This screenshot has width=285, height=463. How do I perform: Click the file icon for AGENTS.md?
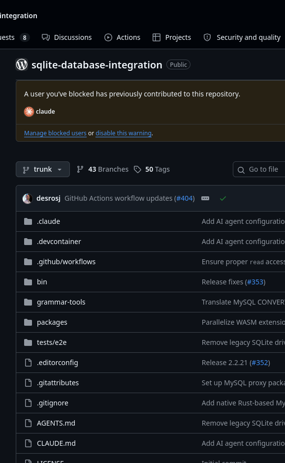28,423
